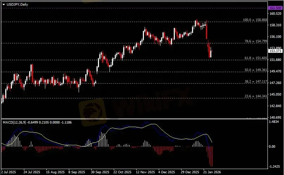Screen dimensions: 284x175
Task: Click MACD scale value -1.2425
Action: 274,166
